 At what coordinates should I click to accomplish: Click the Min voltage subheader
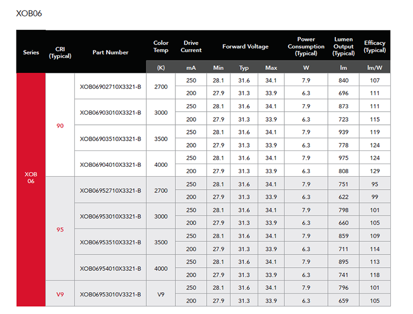(x=218, y=67)
